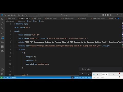The image size is (123, 92).
Task: Open View menu in the small Notepad window
Action: pyautogui.click(x=102, y=77)
